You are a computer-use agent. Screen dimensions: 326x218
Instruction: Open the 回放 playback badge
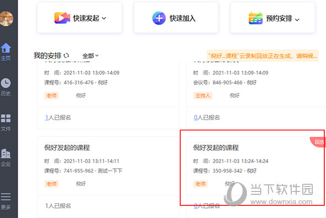point(318,142)
